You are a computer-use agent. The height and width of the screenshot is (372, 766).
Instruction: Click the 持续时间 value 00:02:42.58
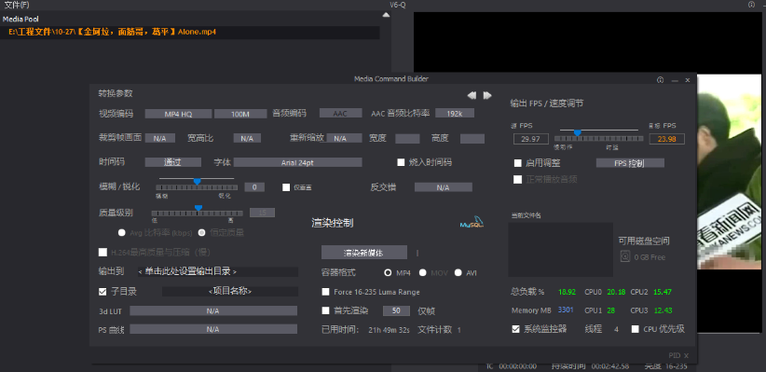tap(610, 366)
